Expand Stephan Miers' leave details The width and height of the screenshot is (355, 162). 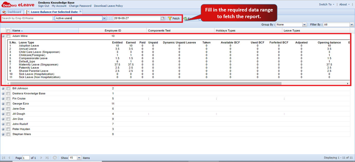click(3, 134)
